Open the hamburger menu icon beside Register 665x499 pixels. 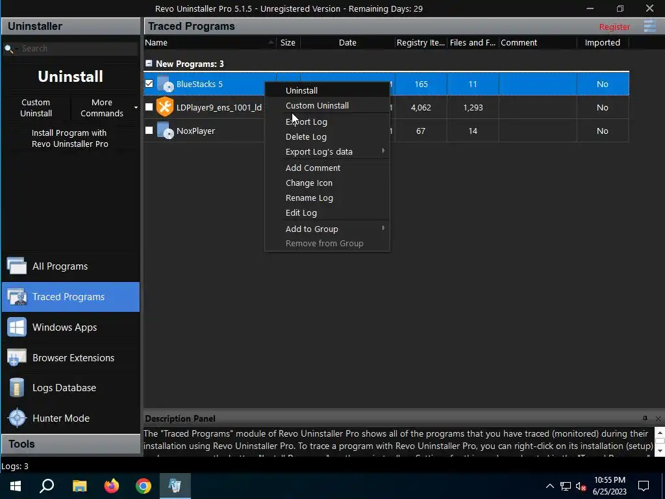coord(649,26)
